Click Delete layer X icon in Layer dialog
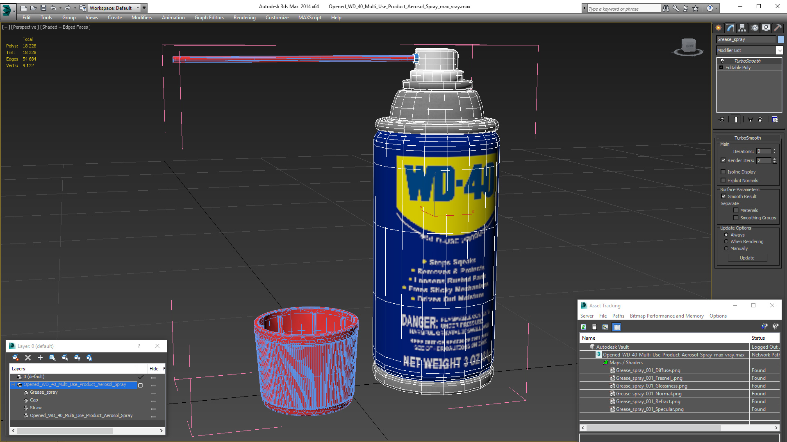Screen dimensions: 787x442 pos(28,358)
